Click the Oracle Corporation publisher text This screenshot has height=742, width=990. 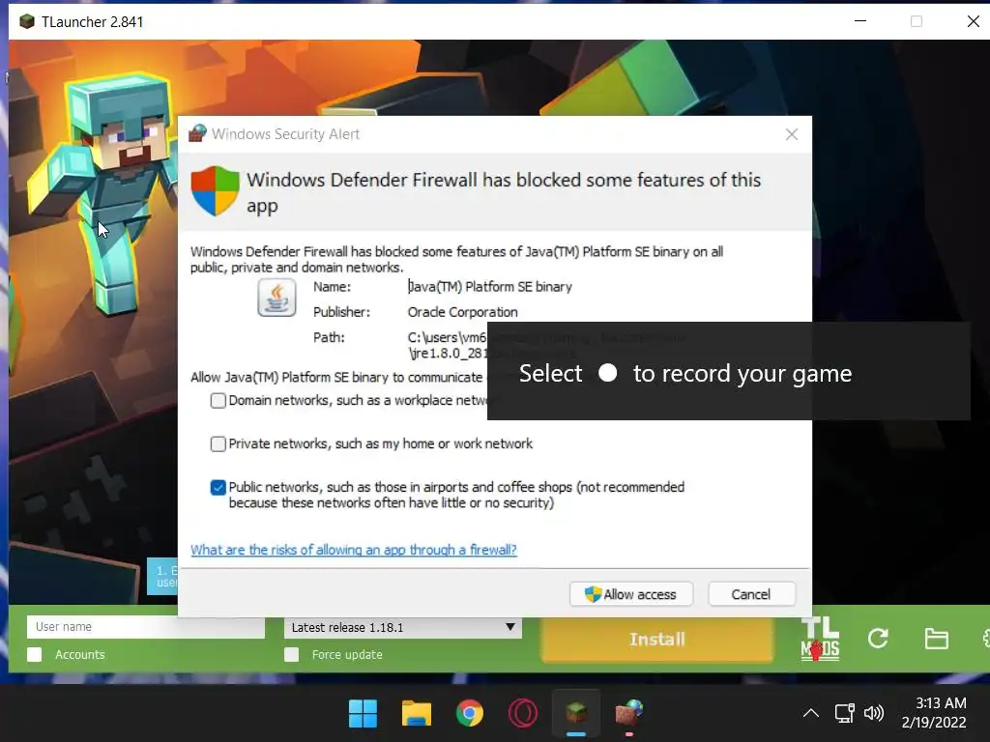click(x=463, y=312)
